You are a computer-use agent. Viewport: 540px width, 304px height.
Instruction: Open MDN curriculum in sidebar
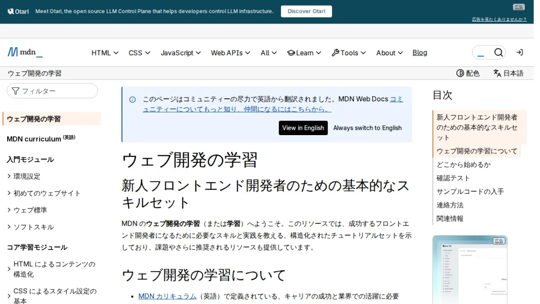[x=41, y=139]
